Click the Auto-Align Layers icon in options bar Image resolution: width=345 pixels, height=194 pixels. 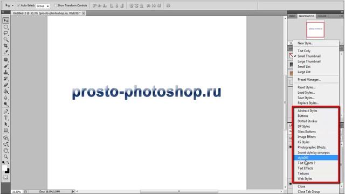(168, 6)
